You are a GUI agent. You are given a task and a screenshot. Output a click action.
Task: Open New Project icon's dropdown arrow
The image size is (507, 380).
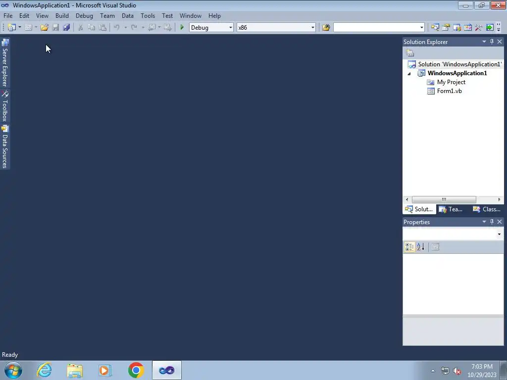[x=19, y=28]
